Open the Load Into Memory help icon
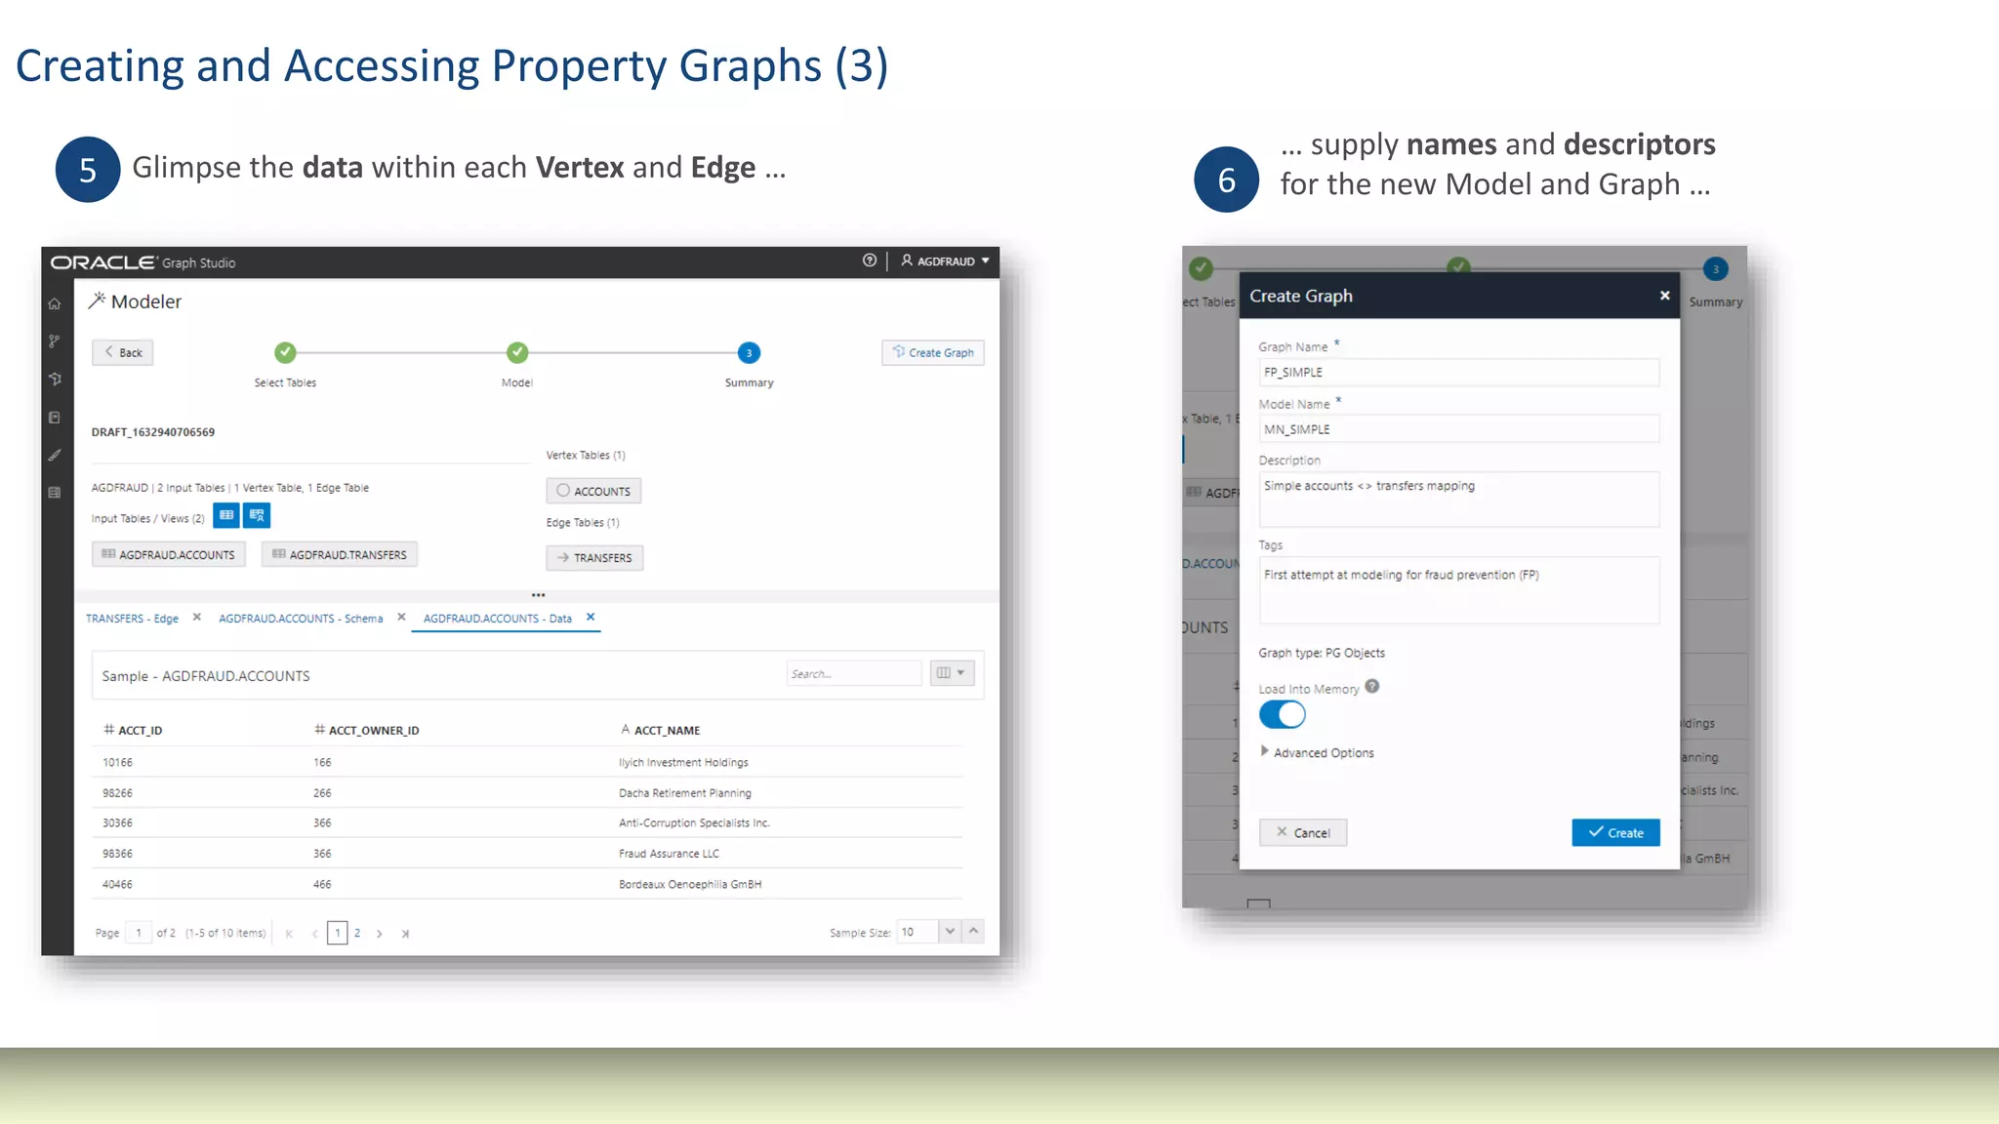The height and width of the screenshot is (1124, 1999). [1372, 687]
